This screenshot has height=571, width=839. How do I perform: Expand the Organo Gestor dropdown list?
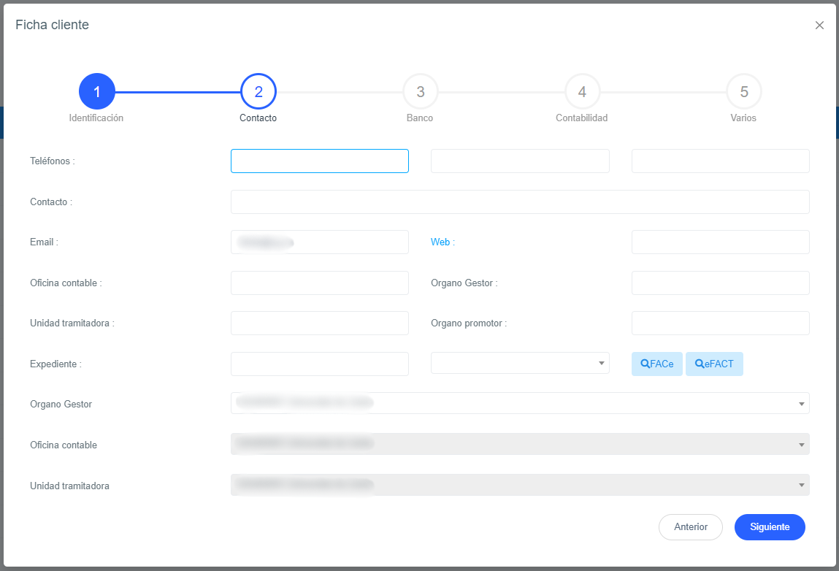(x=519, y=403)
